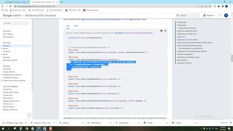The height and width of the screenshot is (131, 233).
Task: Open Get started in sidebar
Action: pyautogui.click(x=7, y=31)
